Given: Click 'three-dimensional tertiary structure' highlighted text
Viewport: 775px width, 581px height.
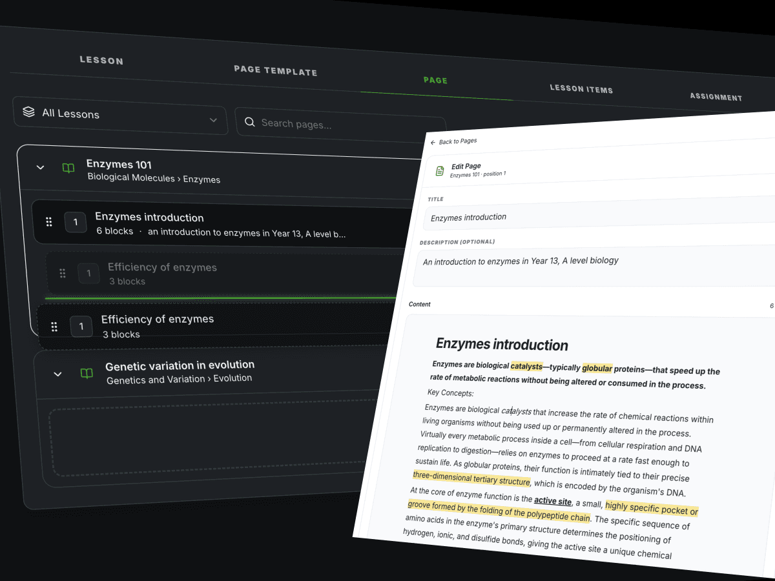Looking at the screenshot, I should (x=471, y=479).
